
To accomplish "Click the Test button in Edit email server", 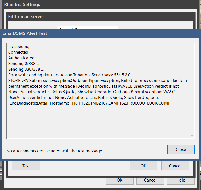I will (x=26, y=166).
